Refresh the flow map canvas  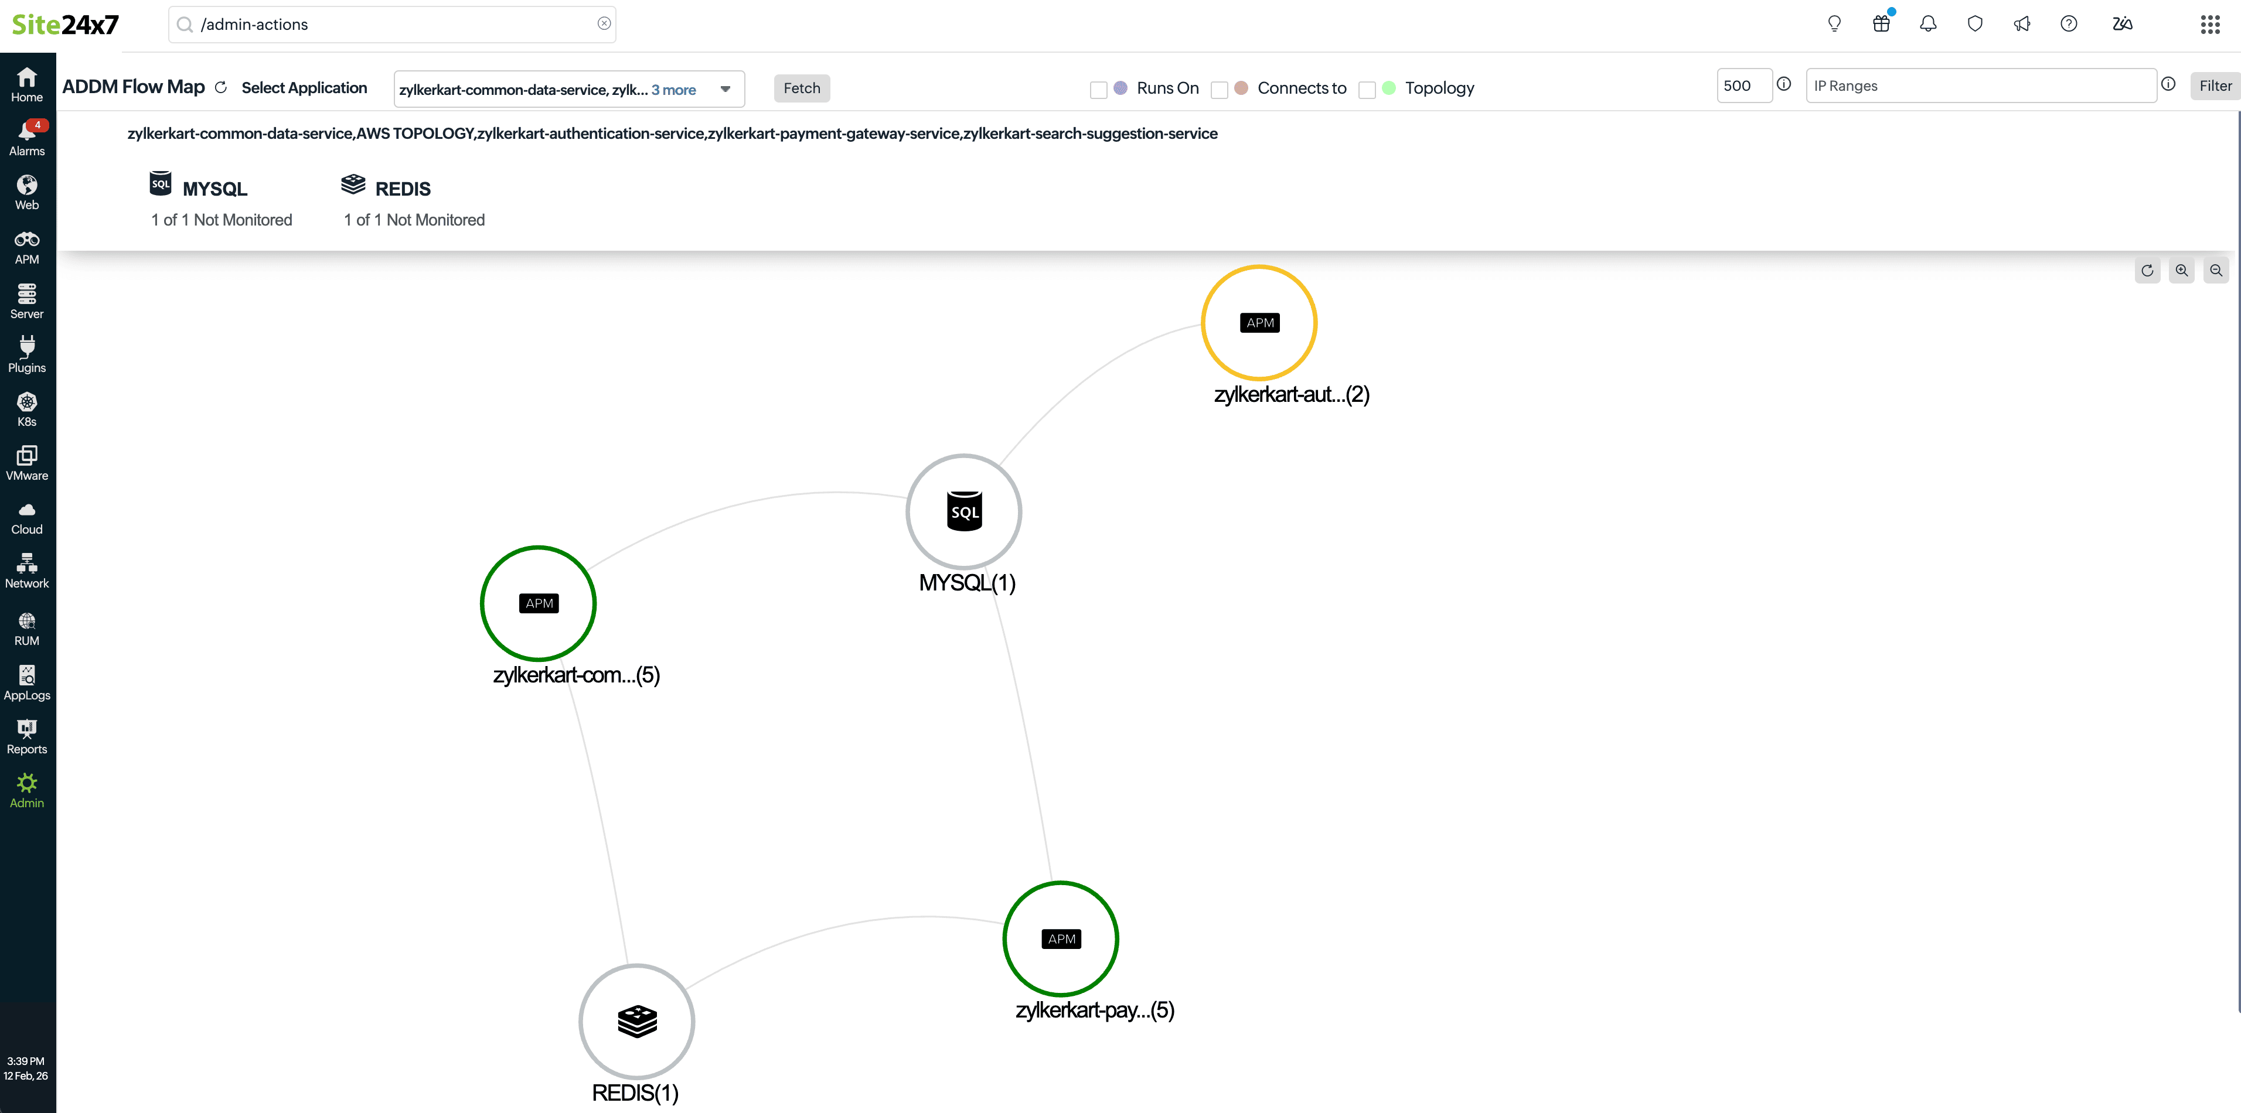(2147, 271)
